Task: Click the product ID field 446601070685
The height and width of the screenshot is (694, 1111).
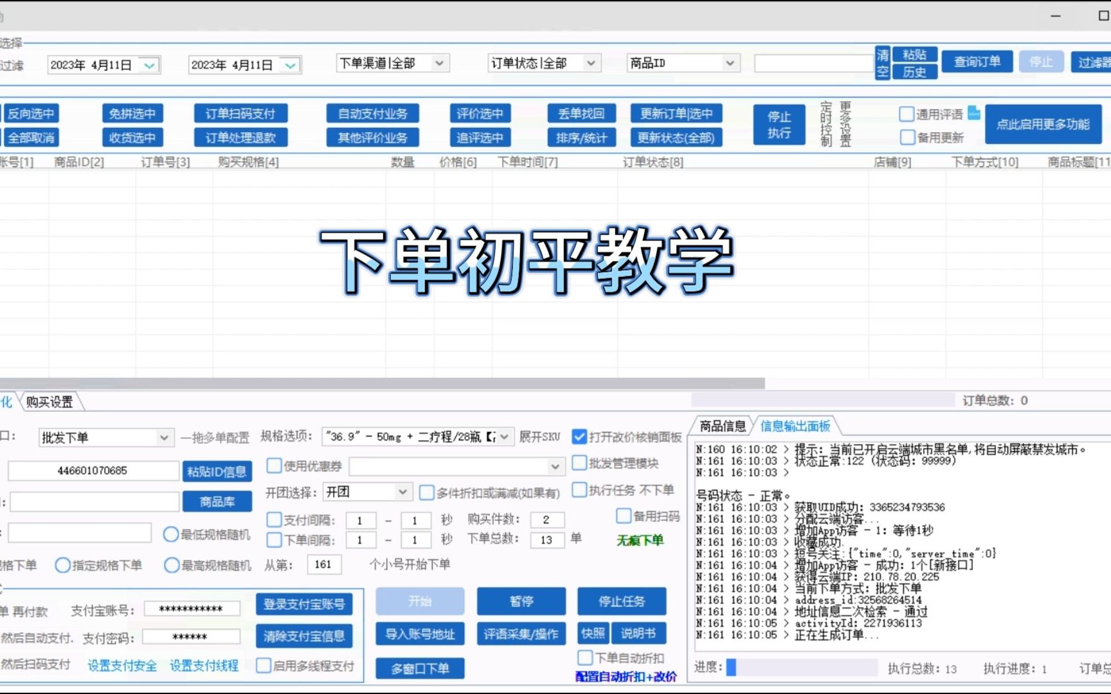Action: tap(93, 471)
